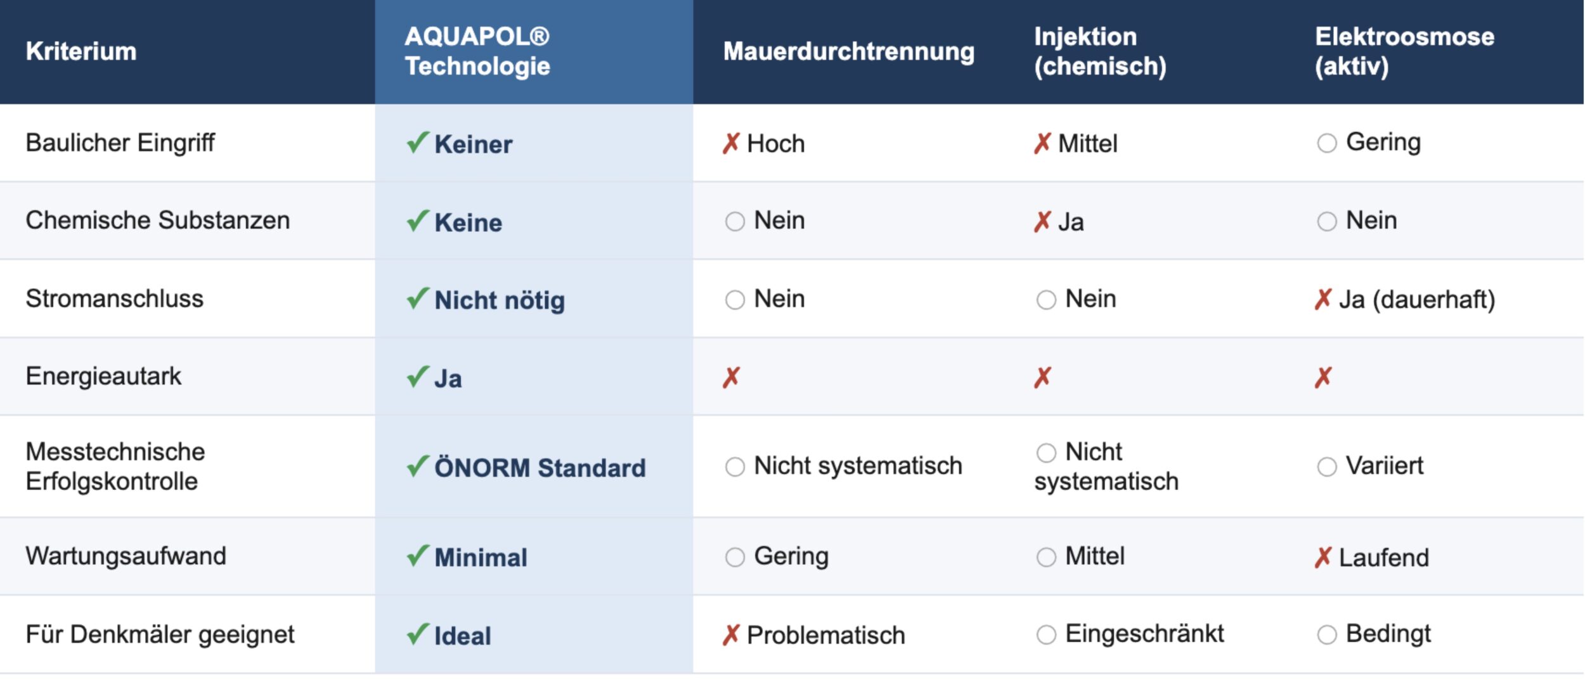
Task: Click the red X next to Laufend
Action: [x=1323, y=558]
